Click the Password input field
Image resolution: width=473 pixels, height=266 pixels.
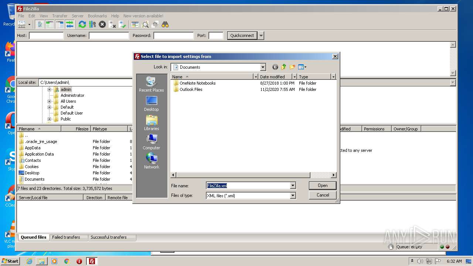[x=173, y=35]
